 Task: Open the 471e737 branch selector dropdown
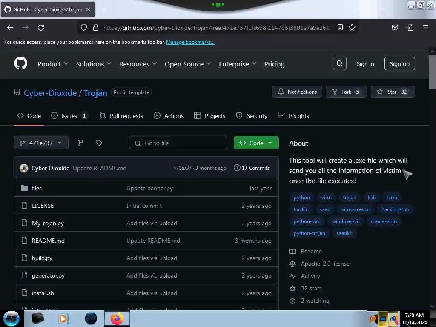coord(41,143)
